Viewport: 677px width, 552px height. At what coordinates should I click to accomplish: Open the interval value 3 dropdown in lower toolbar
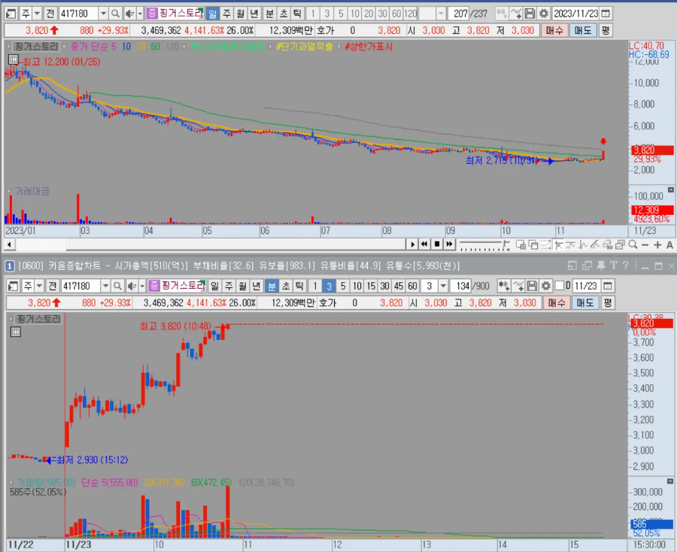(x=443, y=286)
